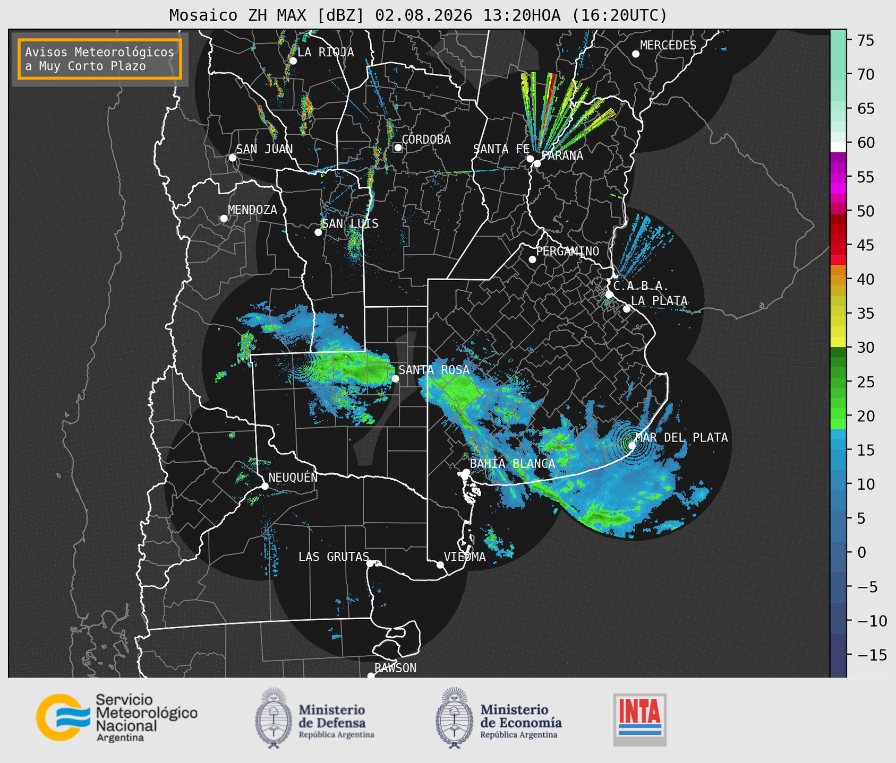The height and width of the screenshot is (763, 896).
Task: Click the Neuquén city marker
Action: (264, 486)
